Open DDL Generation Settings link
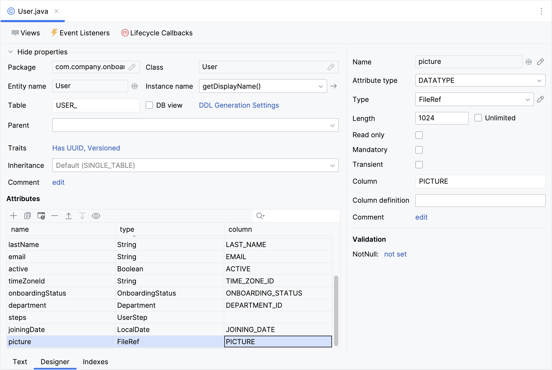Screen dimensions: 552x370 tap(239, 105)
